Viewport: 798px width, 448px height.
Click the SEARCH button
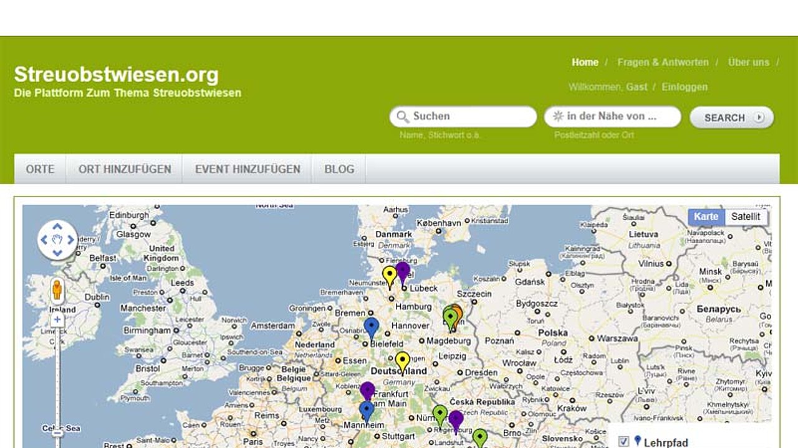click(x=732, y=117)
